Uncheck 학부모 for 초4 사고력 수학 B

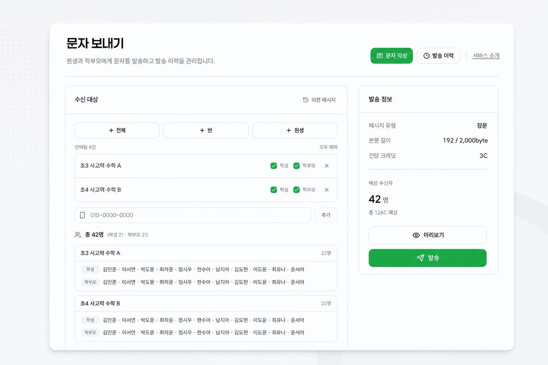click(296, 190)
